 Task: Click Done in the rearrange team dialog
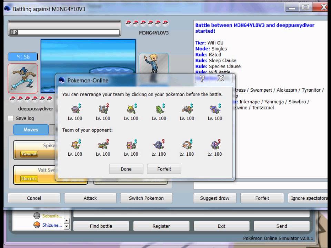tap(126, 169)
